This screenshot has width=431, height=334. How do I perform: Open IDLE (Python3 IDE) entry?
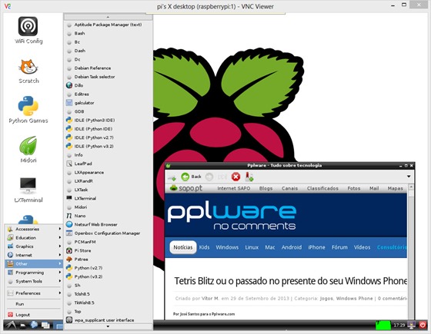click(x=108, y=120)
